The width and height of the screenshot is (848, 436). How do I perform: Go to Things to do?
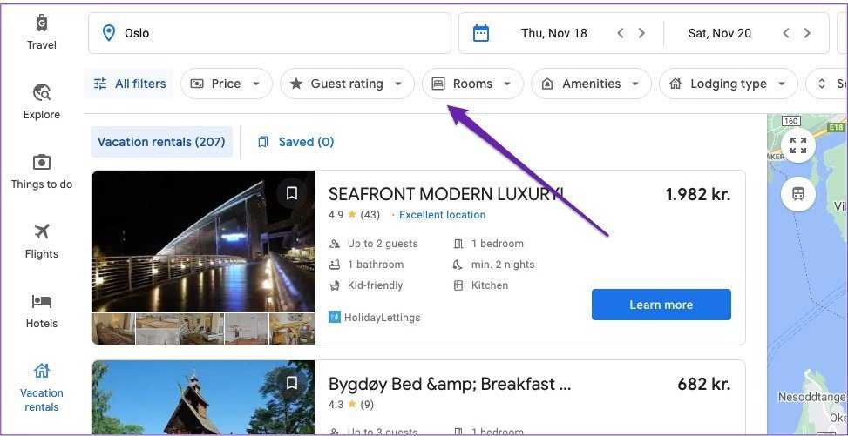41,171
